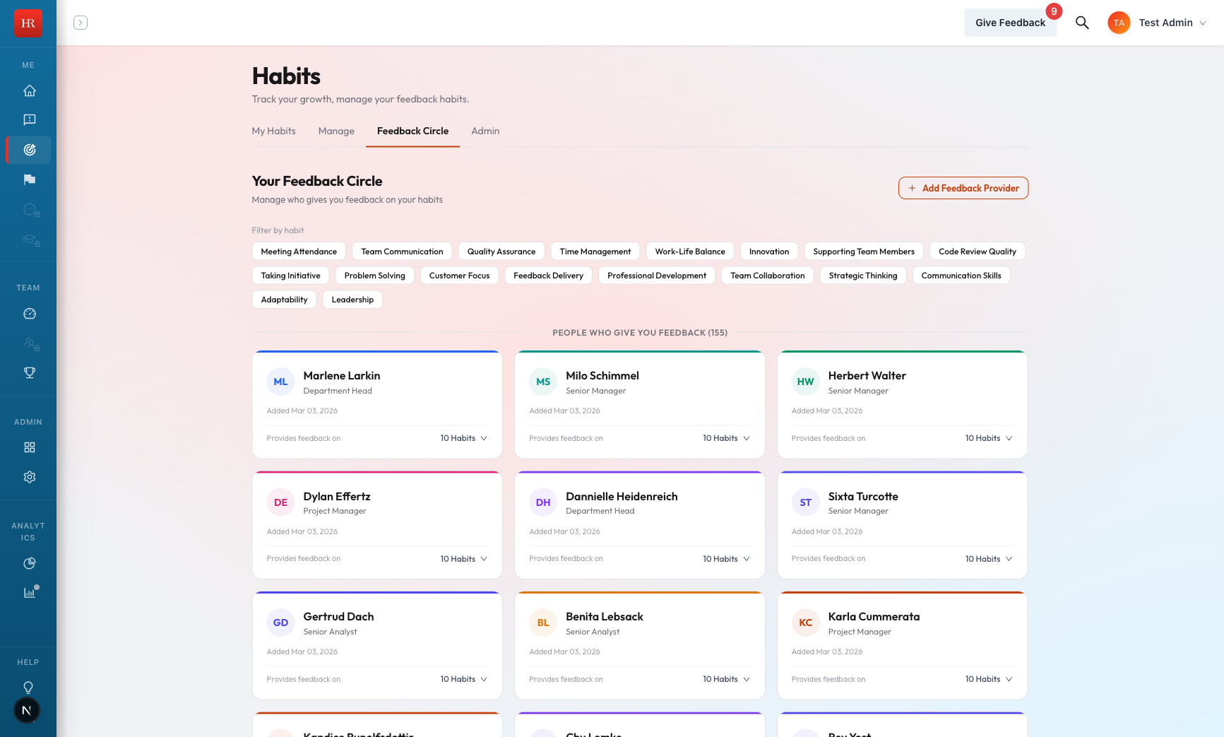Screen dimensions: 1224x737
Task: Open the Home icon in sidebar
Action: [29, 90]
